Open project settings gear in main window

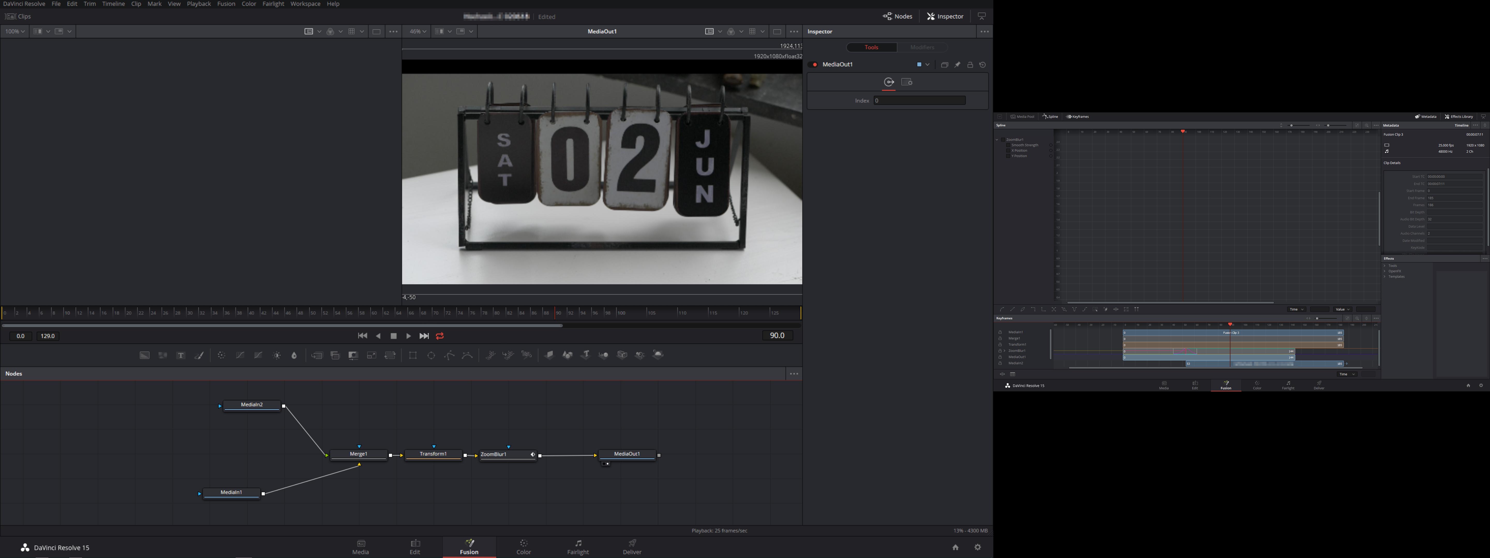click(978, 547)
